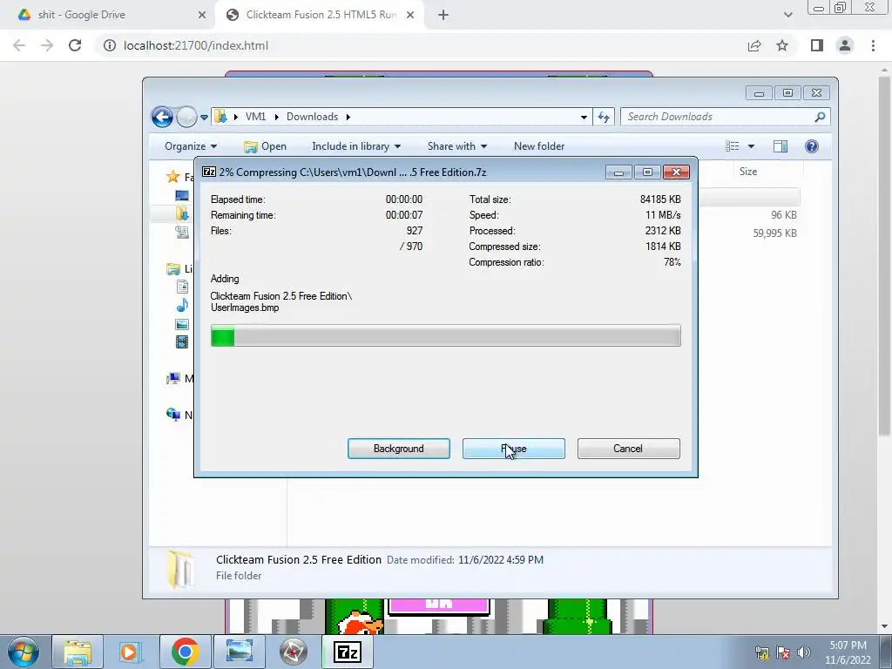Switch to Google Drive browser tab
The image size is (892, 669).
click(107, 15)
